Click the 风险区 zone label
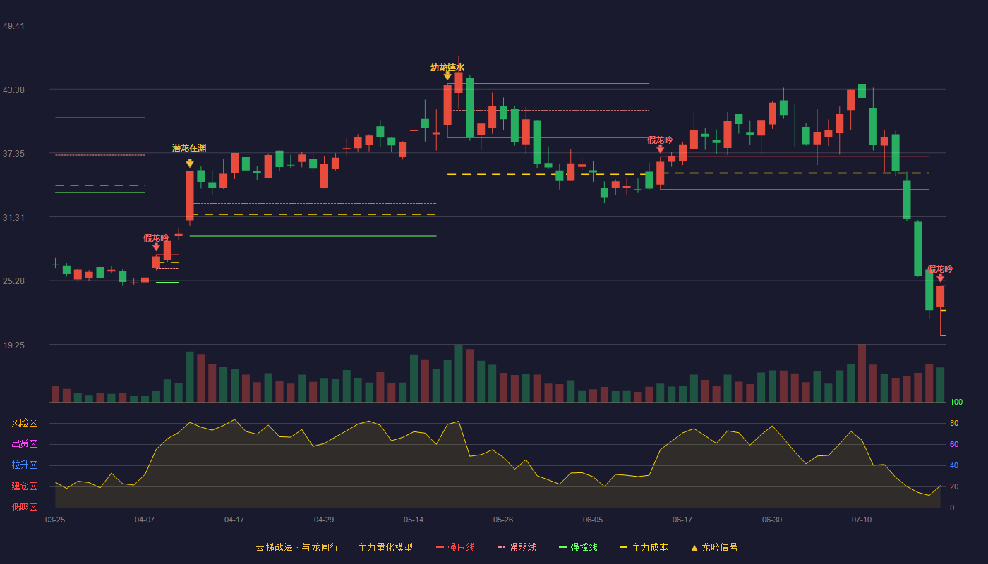 tap(24, 423)
